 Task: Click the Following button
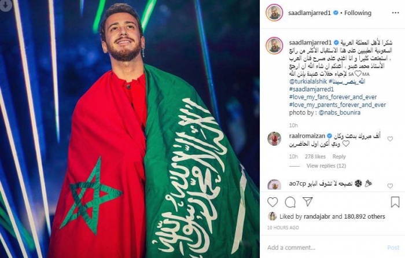click(x=358, y=13)
